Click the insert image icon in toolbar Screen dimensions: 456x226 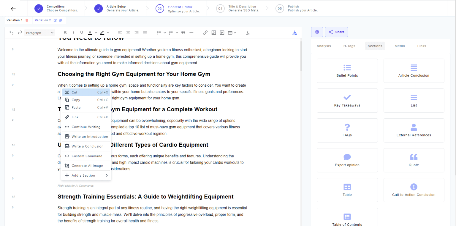(x=214, y=33)
